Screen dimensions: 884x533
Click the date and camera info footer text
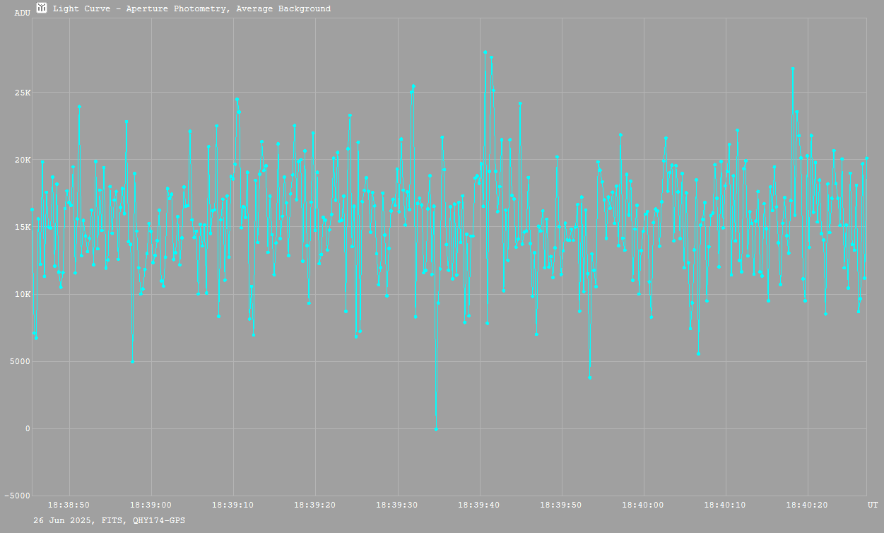[x=110, y=520]
